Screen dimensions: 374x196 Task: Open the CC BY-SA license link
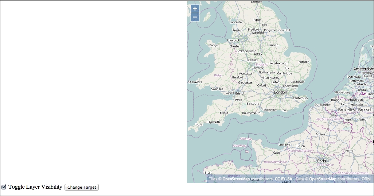click(x=283, y=179)
